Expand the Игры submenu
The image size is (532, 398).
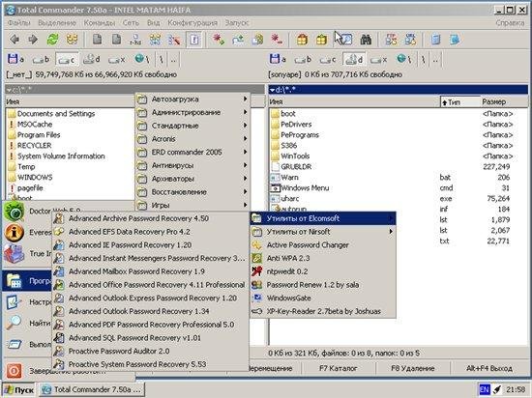tap(192, 205)
